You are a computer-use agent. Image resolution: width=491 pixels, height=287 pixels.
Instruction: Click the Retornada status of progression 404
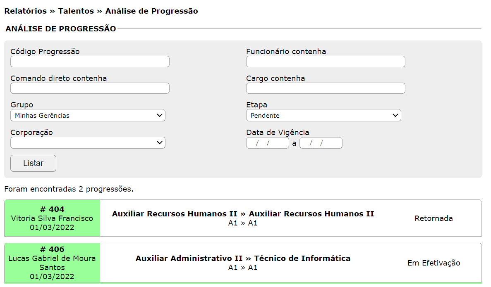[x=434, y=218]
